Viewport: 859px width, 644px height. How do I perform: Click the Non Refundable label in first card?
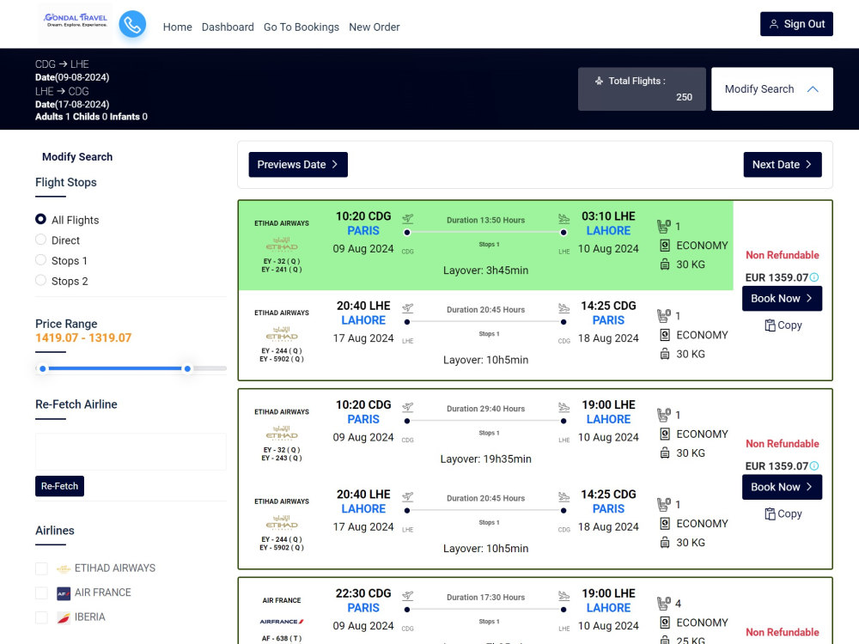(783, 255)
